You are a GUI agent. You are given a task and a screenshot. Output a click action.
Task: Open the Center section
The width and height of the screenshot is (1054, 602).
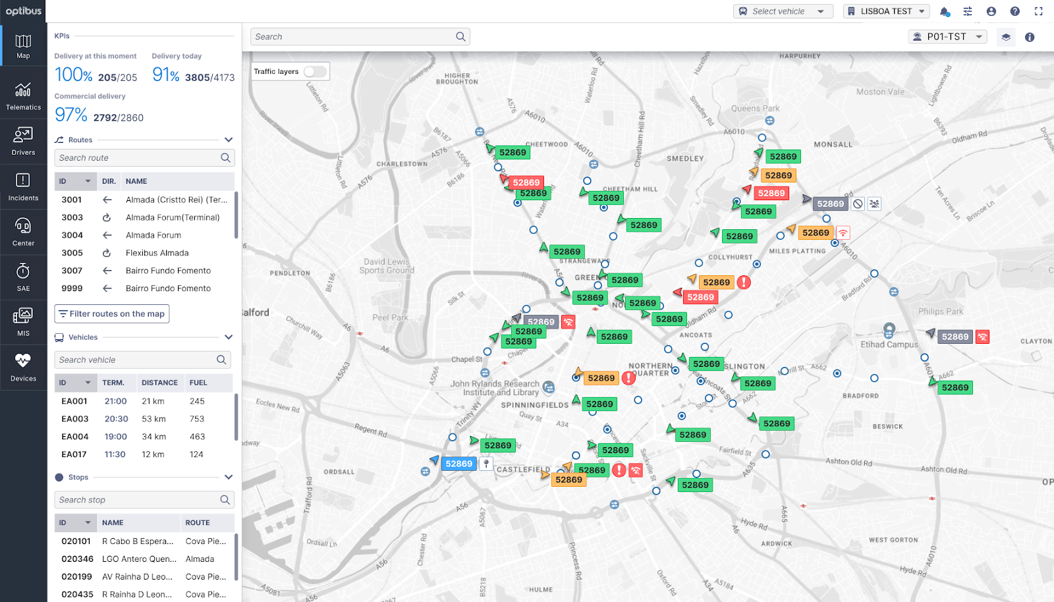tap(23, 231)
